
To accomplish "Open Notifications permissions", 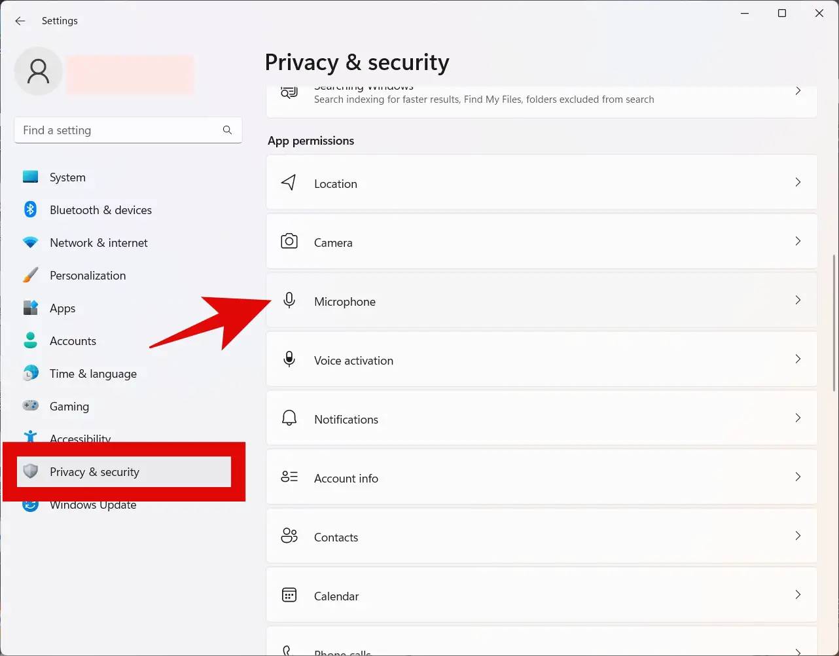I will (542, 418).
